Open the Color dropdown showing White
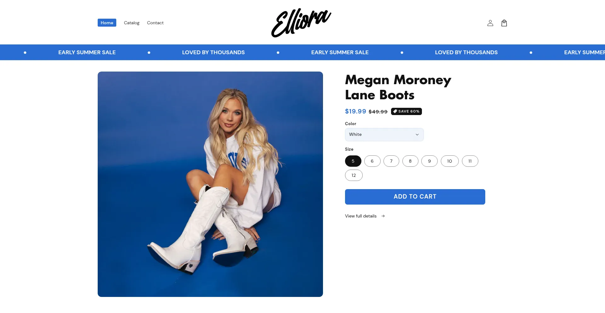Viewport: 605px width, 313px height. 384,135
